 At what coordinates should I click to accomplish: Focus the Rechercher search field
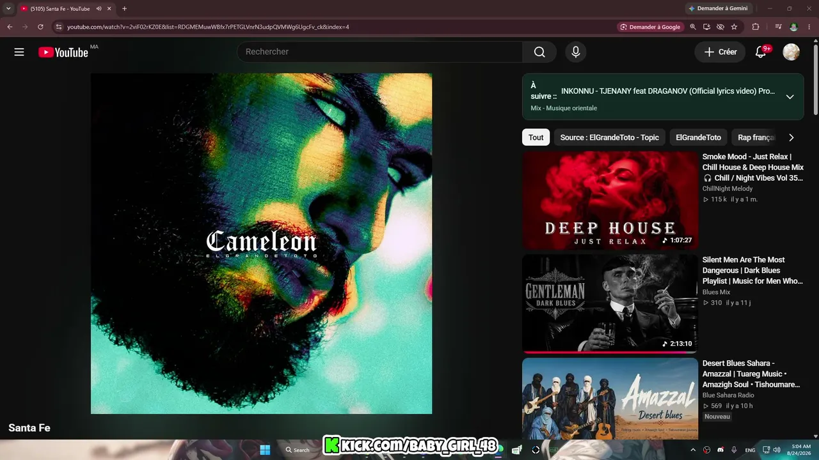point(380,52)
